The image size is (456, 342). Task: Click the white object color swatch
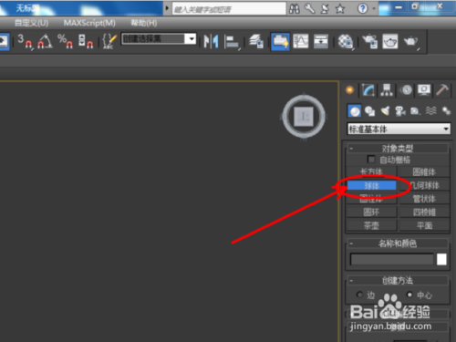[441, 259]
